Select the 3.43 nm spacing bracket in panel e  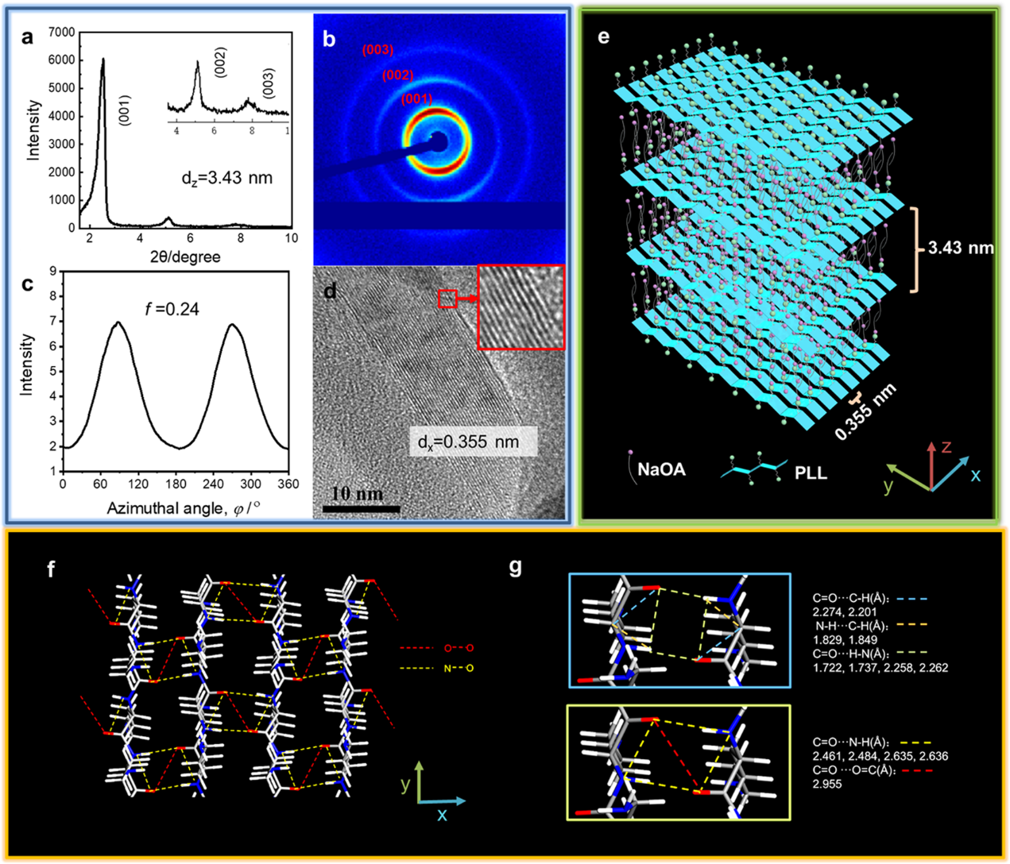coord(916,248)
